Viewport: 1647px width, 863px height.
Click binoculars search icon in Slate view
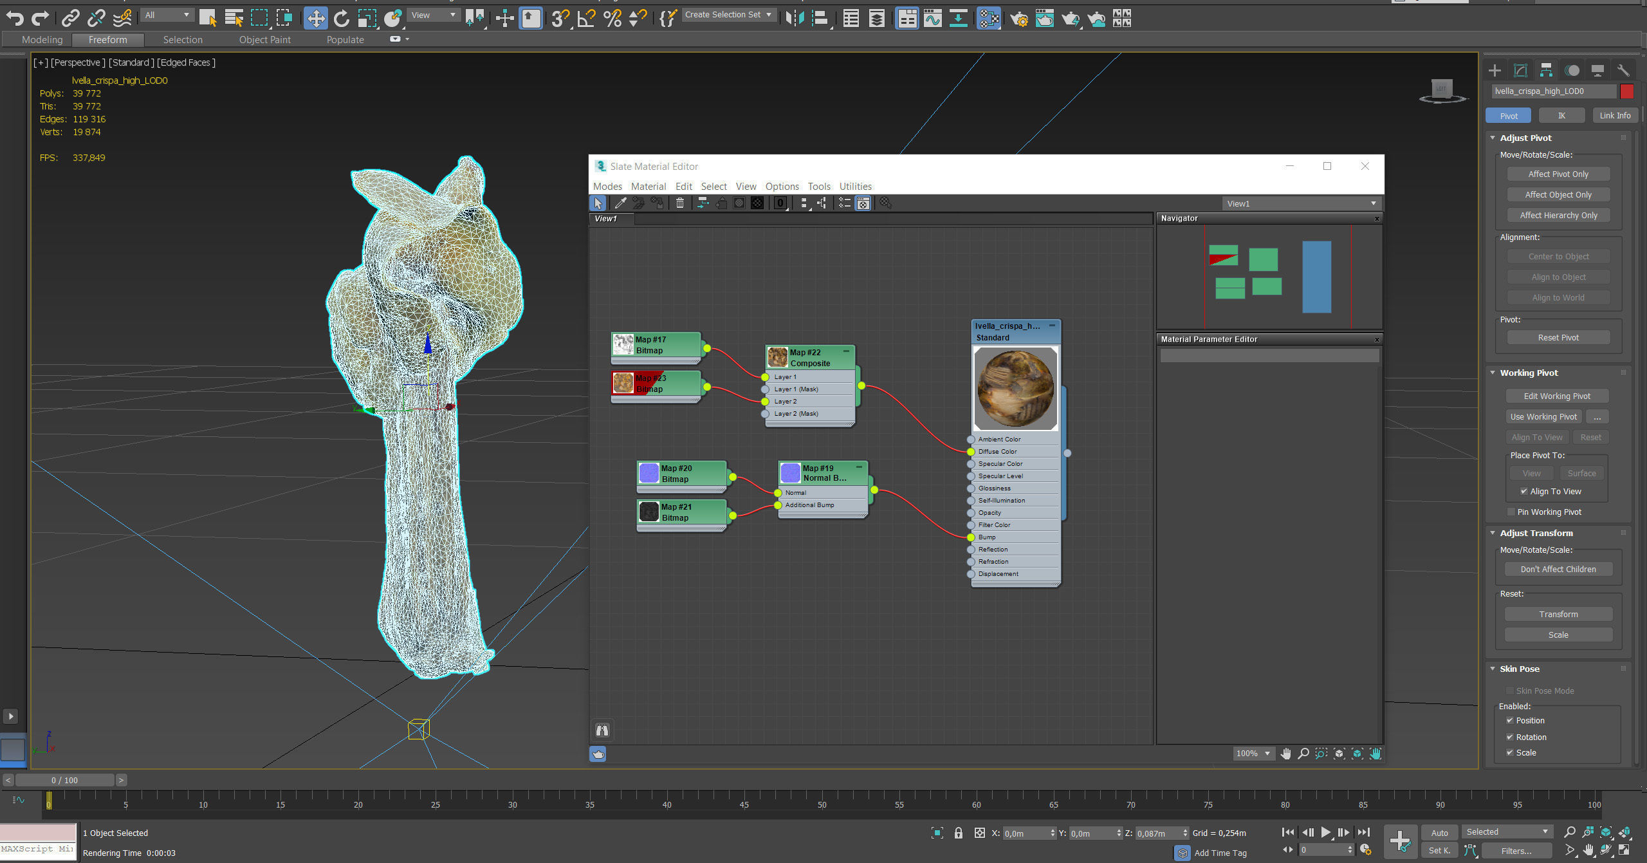click(x=602, y=730)
